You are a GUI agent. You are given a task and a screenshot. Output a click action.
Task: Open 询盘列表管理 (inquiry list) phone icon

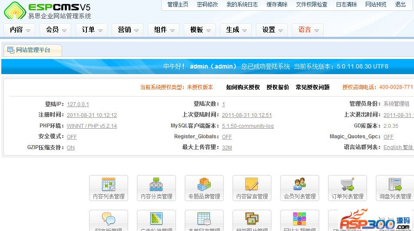(395, 188)
